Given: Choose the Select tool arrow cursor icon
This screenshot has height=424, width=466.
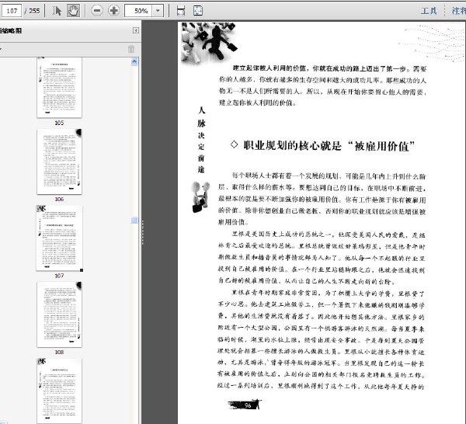Looking at the screenshot, I should pos(57,11).
